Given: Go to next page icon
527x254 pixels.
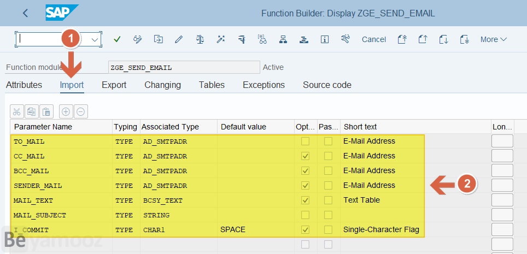Looking at the screenshot, I should 444,39.
